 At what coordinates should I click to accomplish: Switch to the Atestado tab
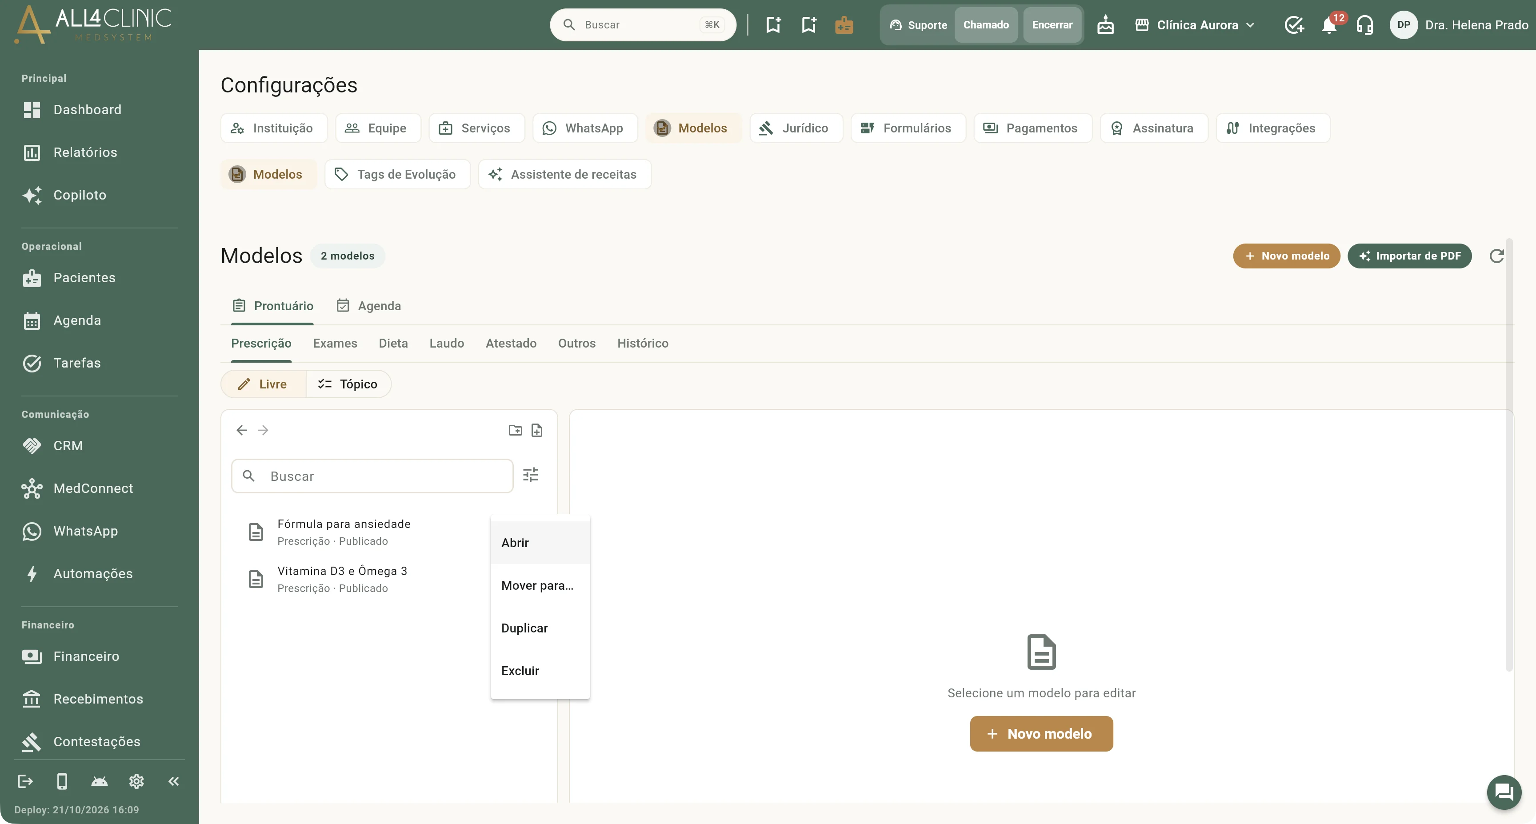pos(511,344)
